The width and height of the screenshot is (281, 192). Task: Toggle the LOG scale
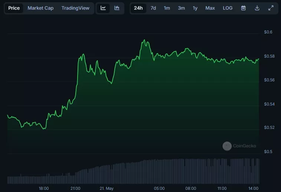228,8
